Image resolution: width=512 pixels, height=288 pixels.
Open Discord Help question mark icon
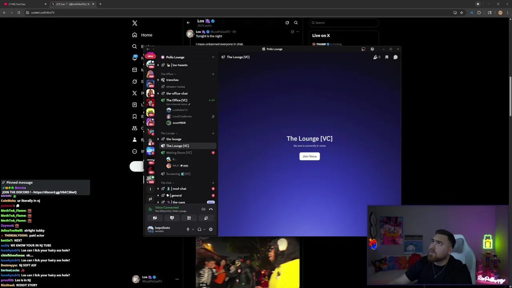point(372,49)
